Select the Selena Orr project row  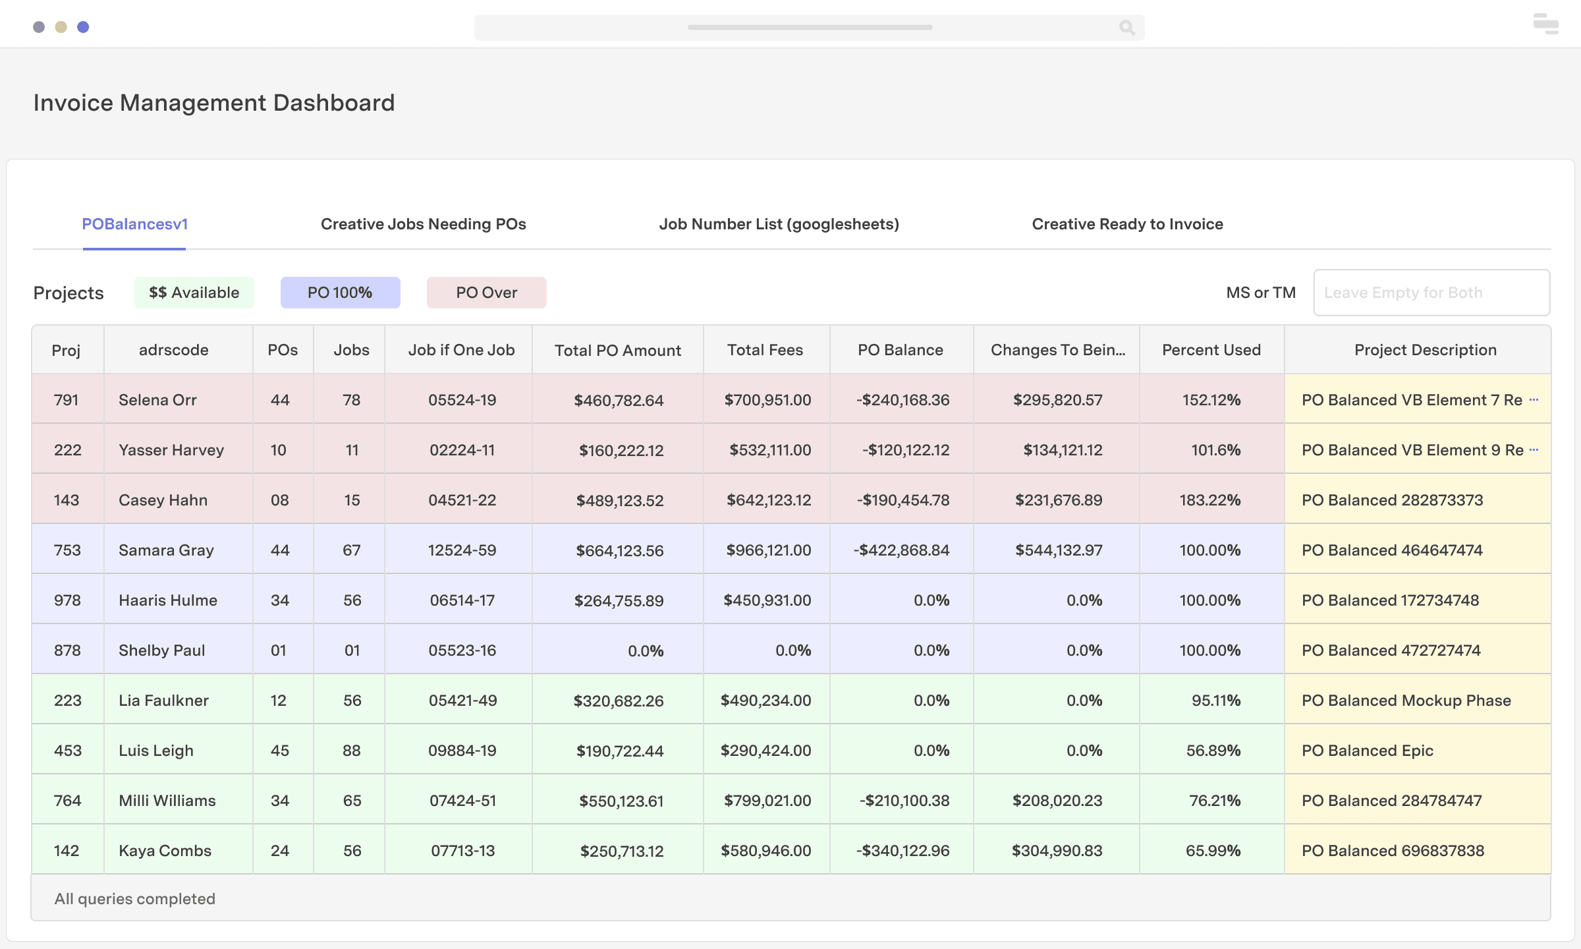(158, 399)
